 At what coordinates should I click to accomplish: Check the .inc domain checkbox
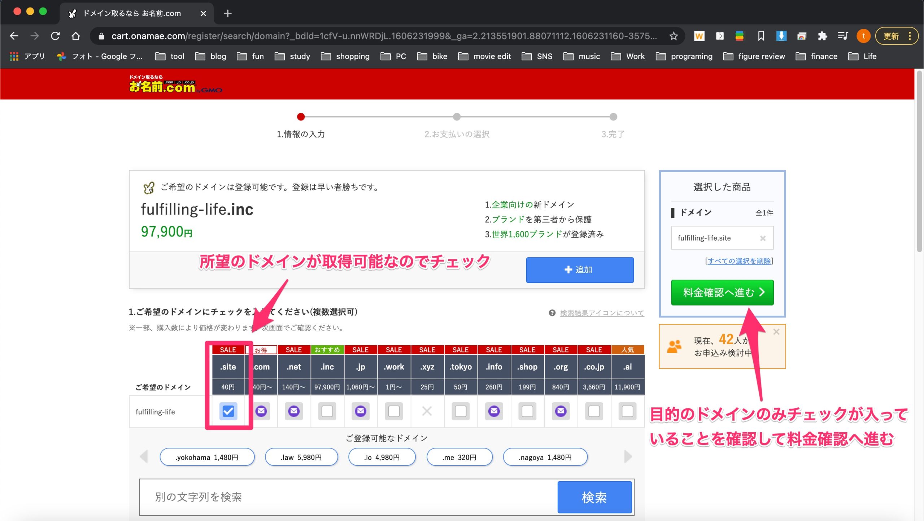click(x=327, y=411)
